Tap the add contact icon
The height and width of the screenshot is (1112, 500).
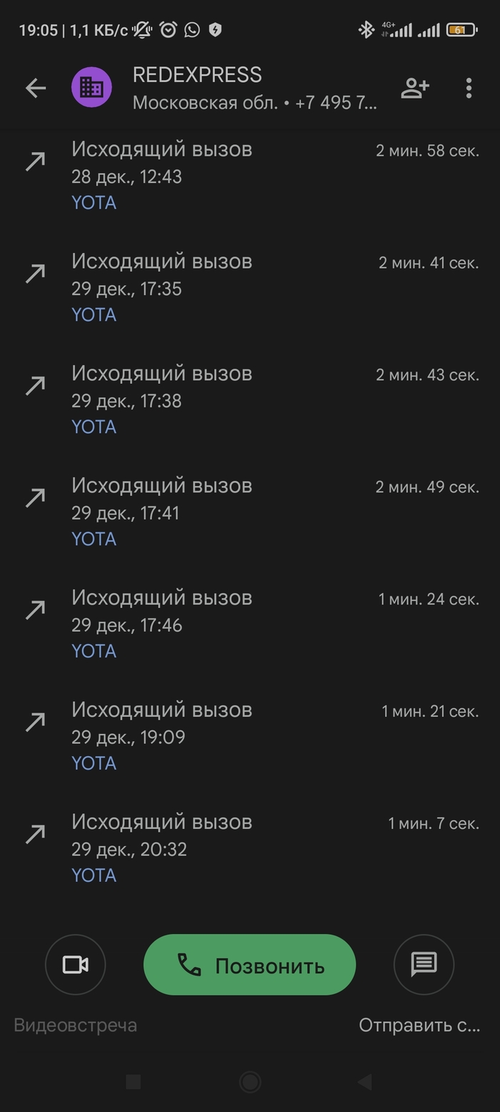point(414,88)
